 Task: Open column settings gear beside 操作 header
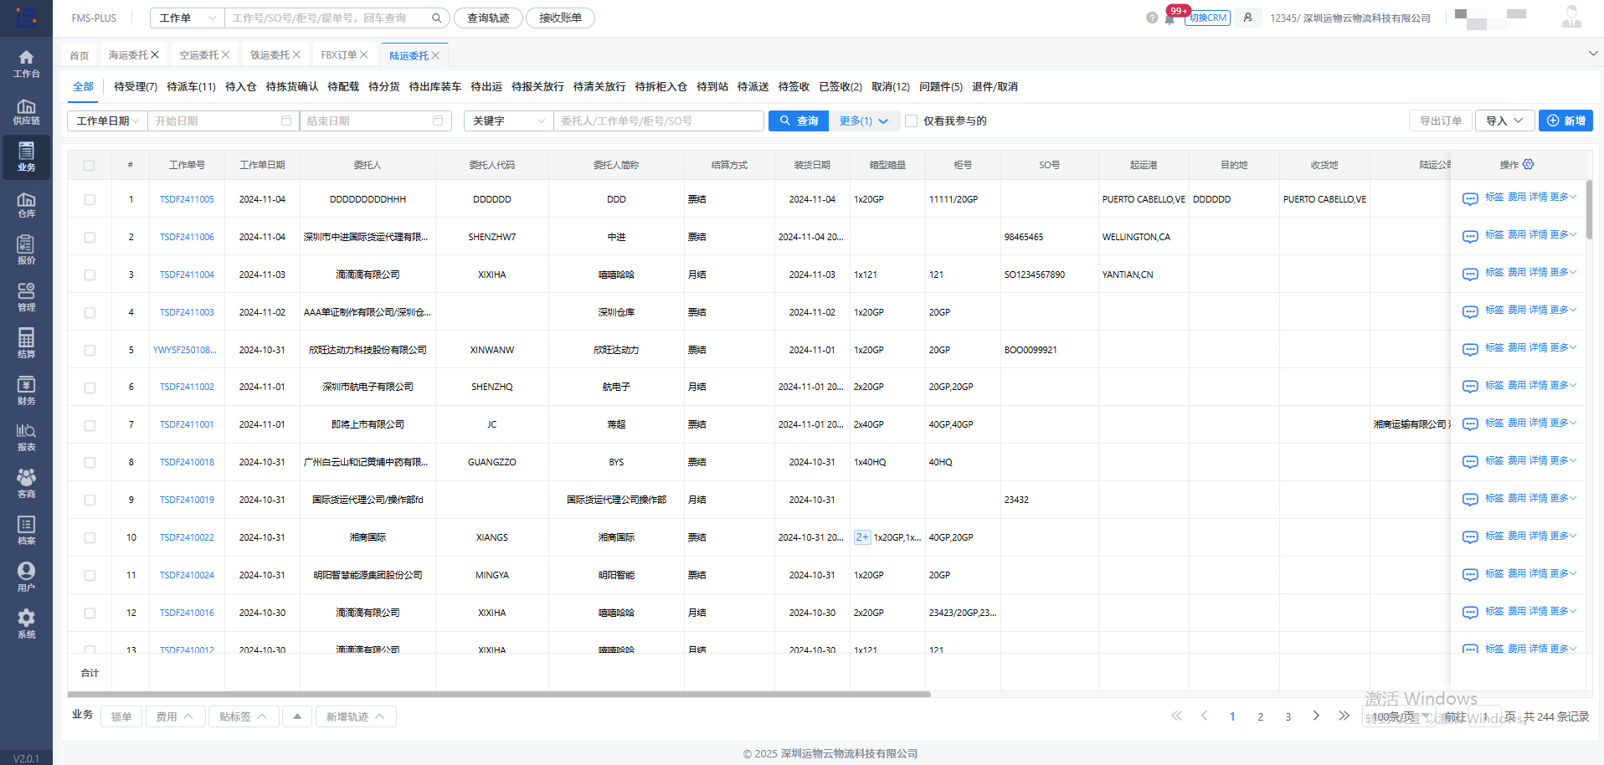[x=1529, y=164]
